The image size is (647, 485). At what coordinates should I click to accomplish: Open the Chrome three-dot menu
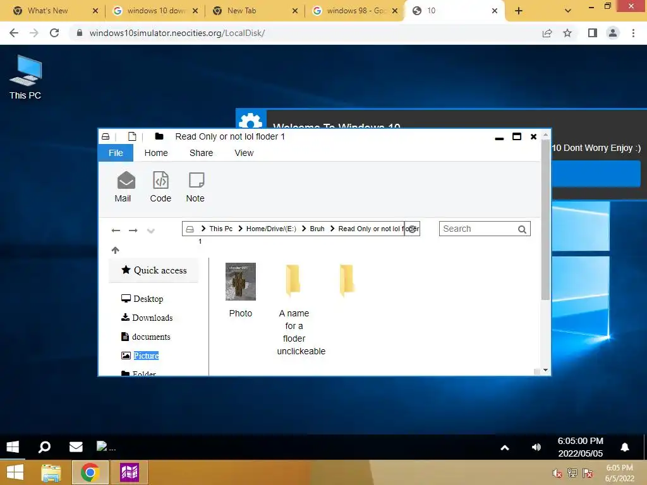point(633,33)
